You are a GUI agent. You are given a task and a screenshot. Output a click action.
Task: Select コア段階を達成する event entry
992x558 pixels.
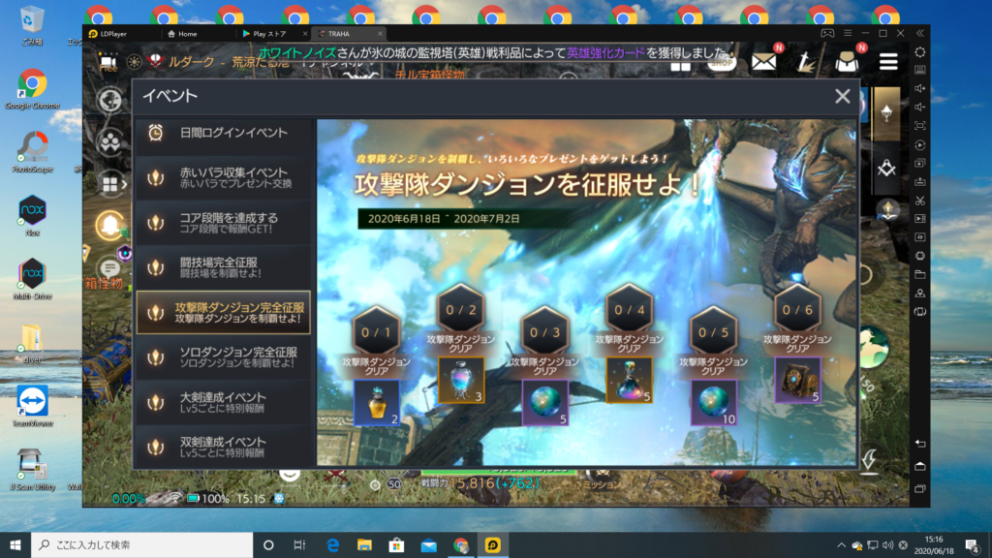(224, 223)
